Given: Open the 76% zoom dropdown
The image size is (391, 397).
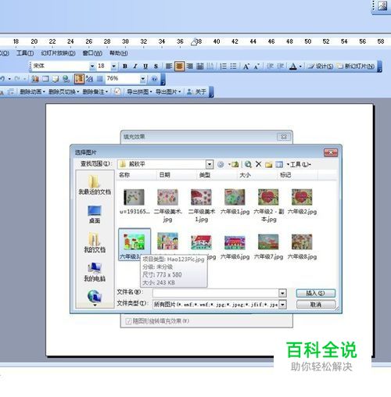Looking at the screenshot, I should [x=143, y=78].
